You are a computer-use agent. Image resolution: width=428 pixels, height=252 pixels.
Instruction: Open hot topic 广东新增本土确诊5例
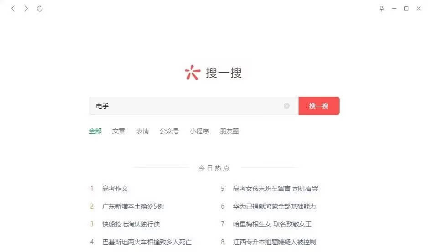point(133,206)
